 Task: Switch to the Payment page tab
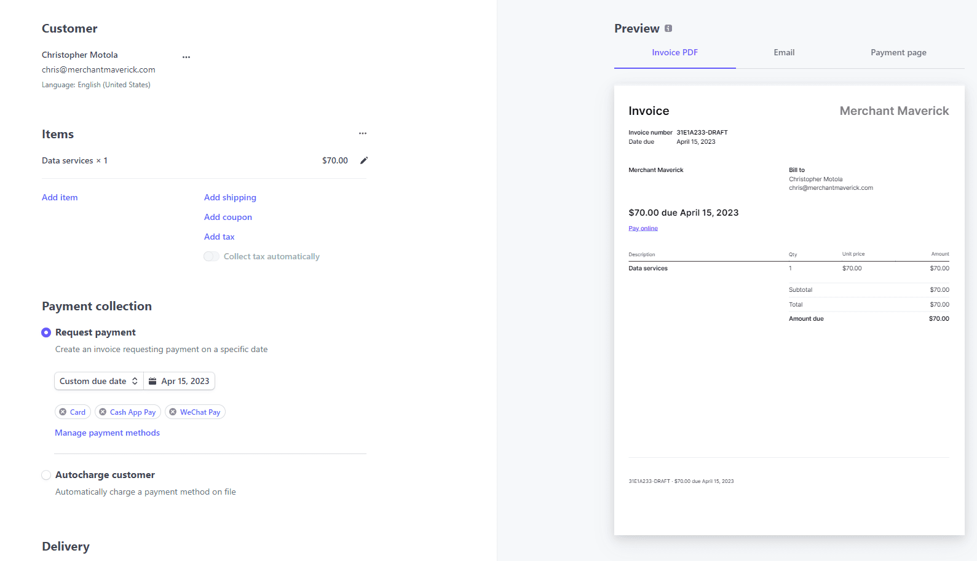(898, 52)
